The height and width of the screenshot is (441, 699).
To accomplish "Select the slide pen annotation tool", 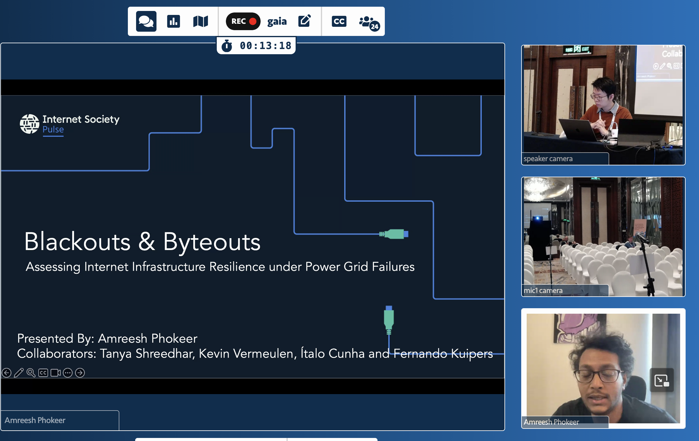I will pyautogui.click(x=19, y=373).
